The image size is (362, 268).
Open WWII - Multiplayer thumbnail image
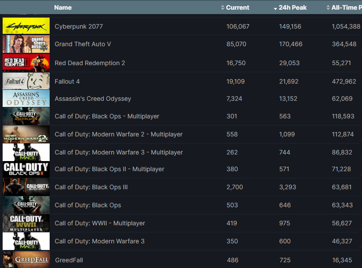(x=26, y=223)
